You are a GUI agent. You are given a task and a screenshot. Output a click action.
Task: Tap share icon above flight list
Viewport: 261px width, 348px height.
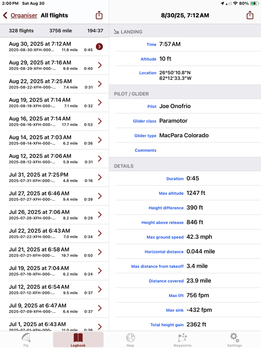click(99, 15)
